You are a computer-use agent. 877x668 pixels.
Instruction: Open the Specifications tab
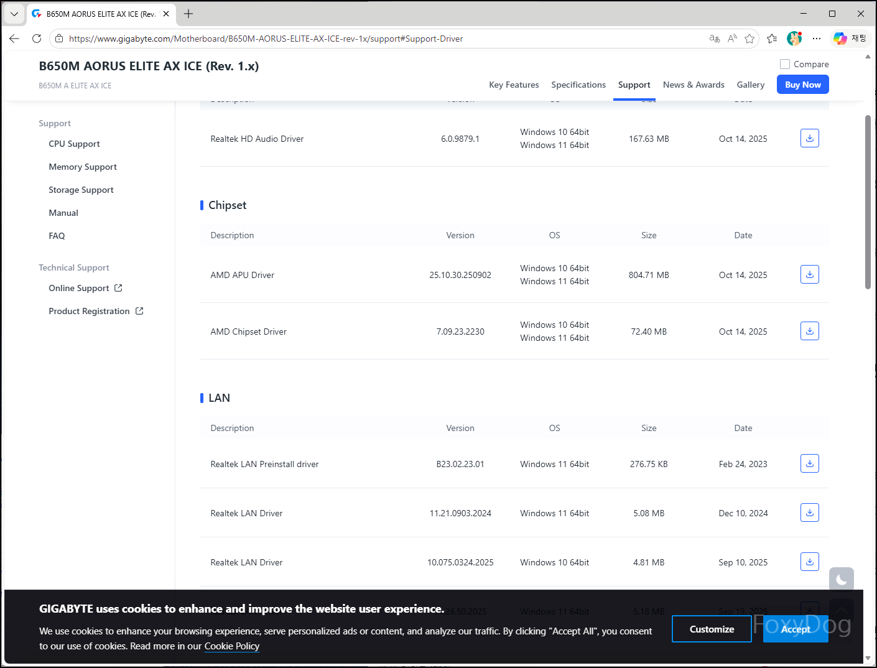pyautogui.click(x=578, y=85)
